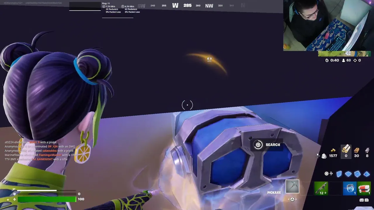Click the Ping: 11 readout

coord(106,3)
